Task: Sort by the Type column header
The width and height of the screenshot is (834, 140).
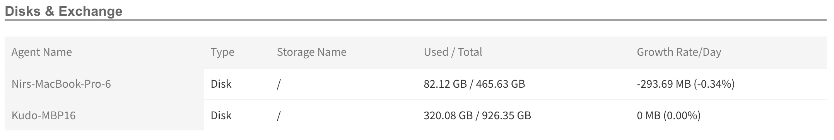Action: [222, 52]
